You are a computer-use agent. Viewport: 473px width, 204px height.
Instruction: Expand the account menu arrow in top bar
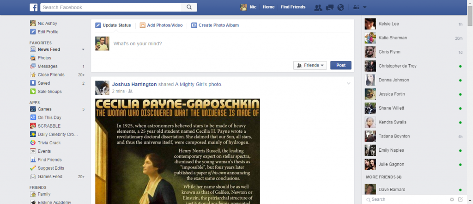[x=364, y=7]
